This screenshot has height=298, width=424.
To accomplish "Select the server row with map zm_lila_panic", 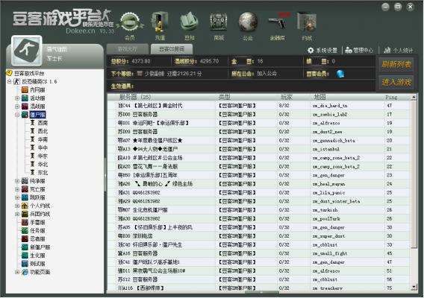I will point(259,192).
